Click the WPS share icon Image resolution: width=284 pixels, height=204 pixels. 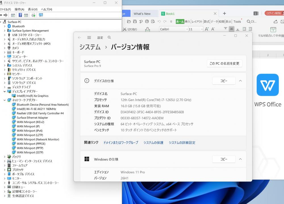coord(275,21)
